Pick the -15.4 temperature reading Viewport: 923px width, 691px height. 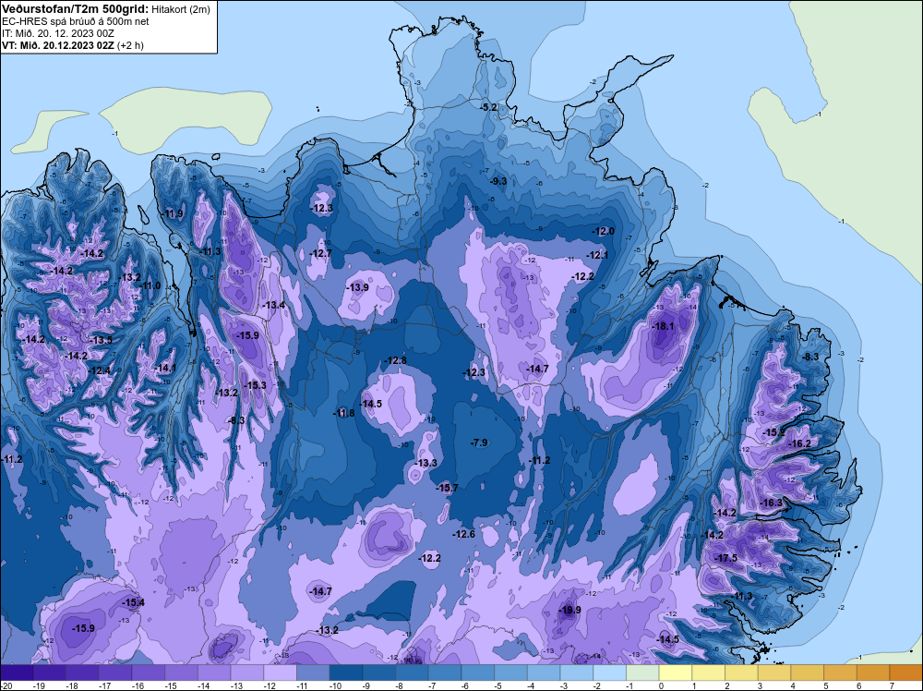(x=133, y=602)
